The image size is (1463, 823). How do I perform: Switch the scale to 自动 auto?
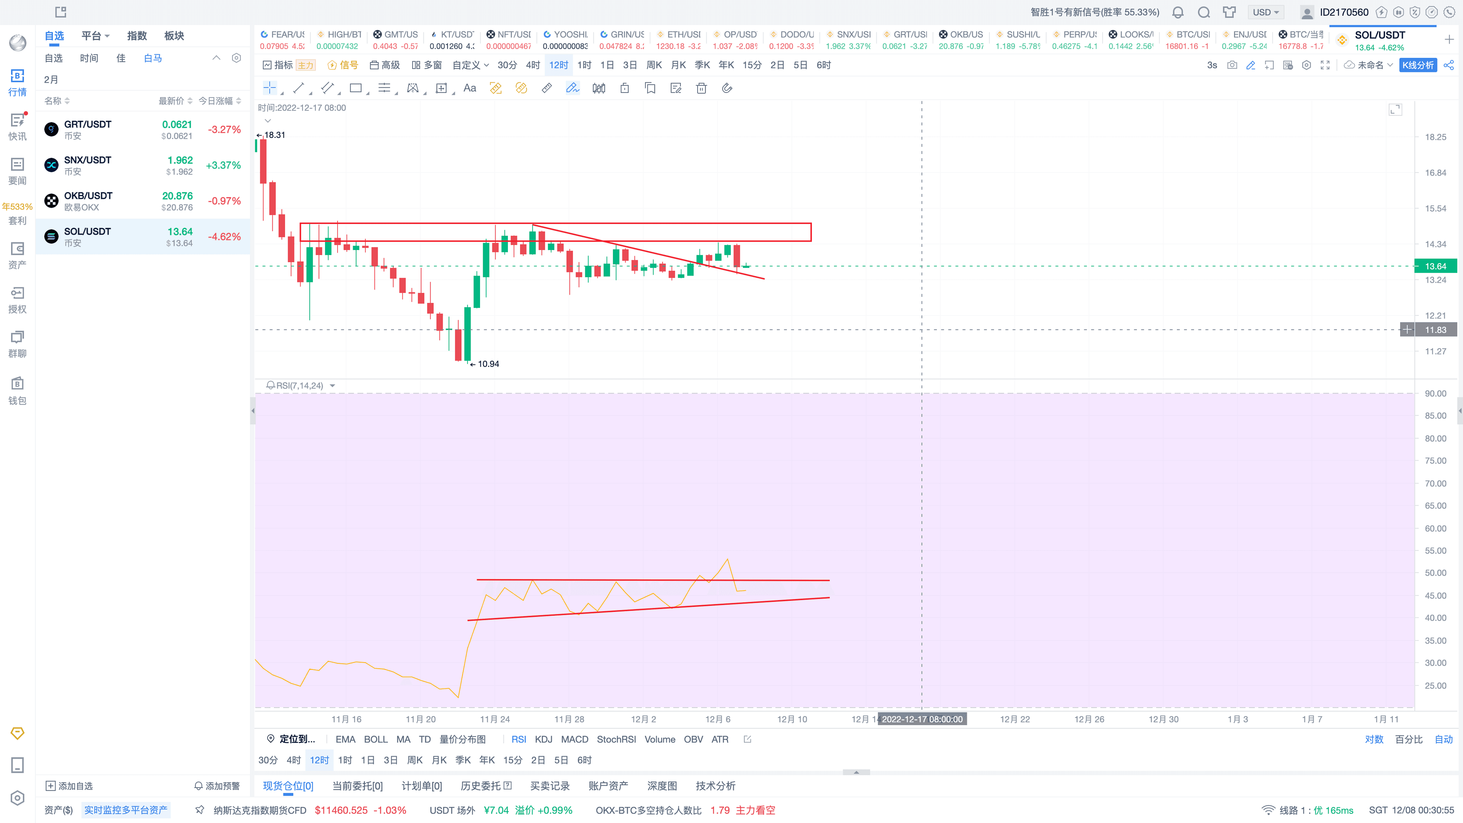point(1443,739)
